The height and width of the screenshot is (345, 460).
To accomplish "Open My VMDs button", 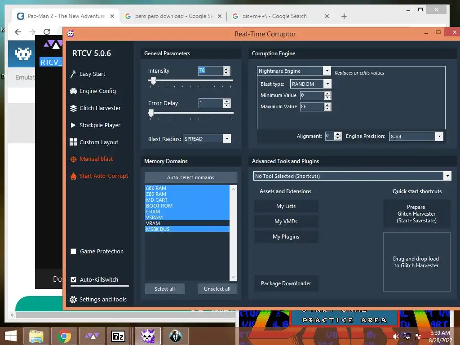I will [x=286, y=221].
